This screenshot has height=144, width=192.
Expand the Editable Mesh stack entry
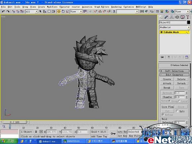click(x=162, y=32)
